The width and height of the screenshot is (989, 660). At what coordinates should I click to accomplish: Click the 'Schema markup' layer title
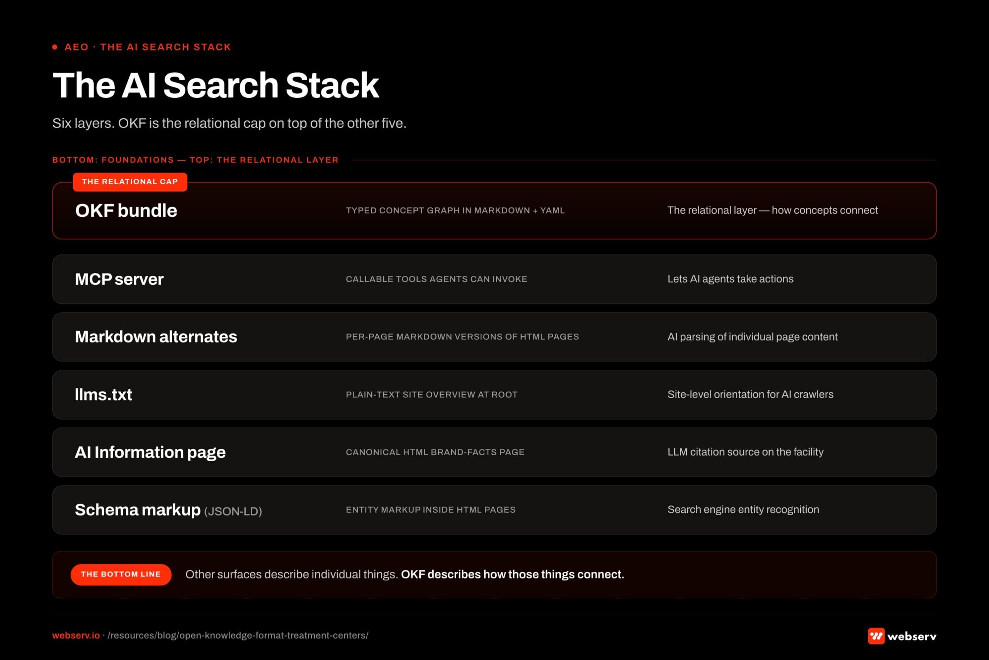138,510
